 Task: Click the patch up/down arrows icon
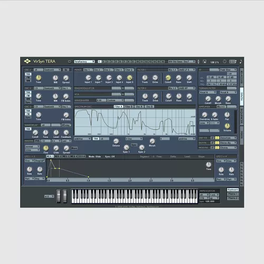pos(199,62)
